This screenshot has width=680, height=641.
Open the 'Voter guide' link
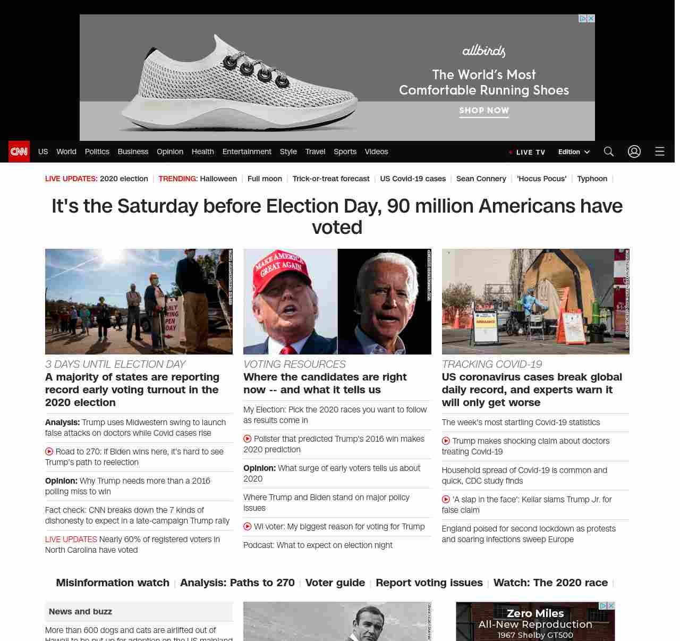pyautogui.click(x=335, y=583)
